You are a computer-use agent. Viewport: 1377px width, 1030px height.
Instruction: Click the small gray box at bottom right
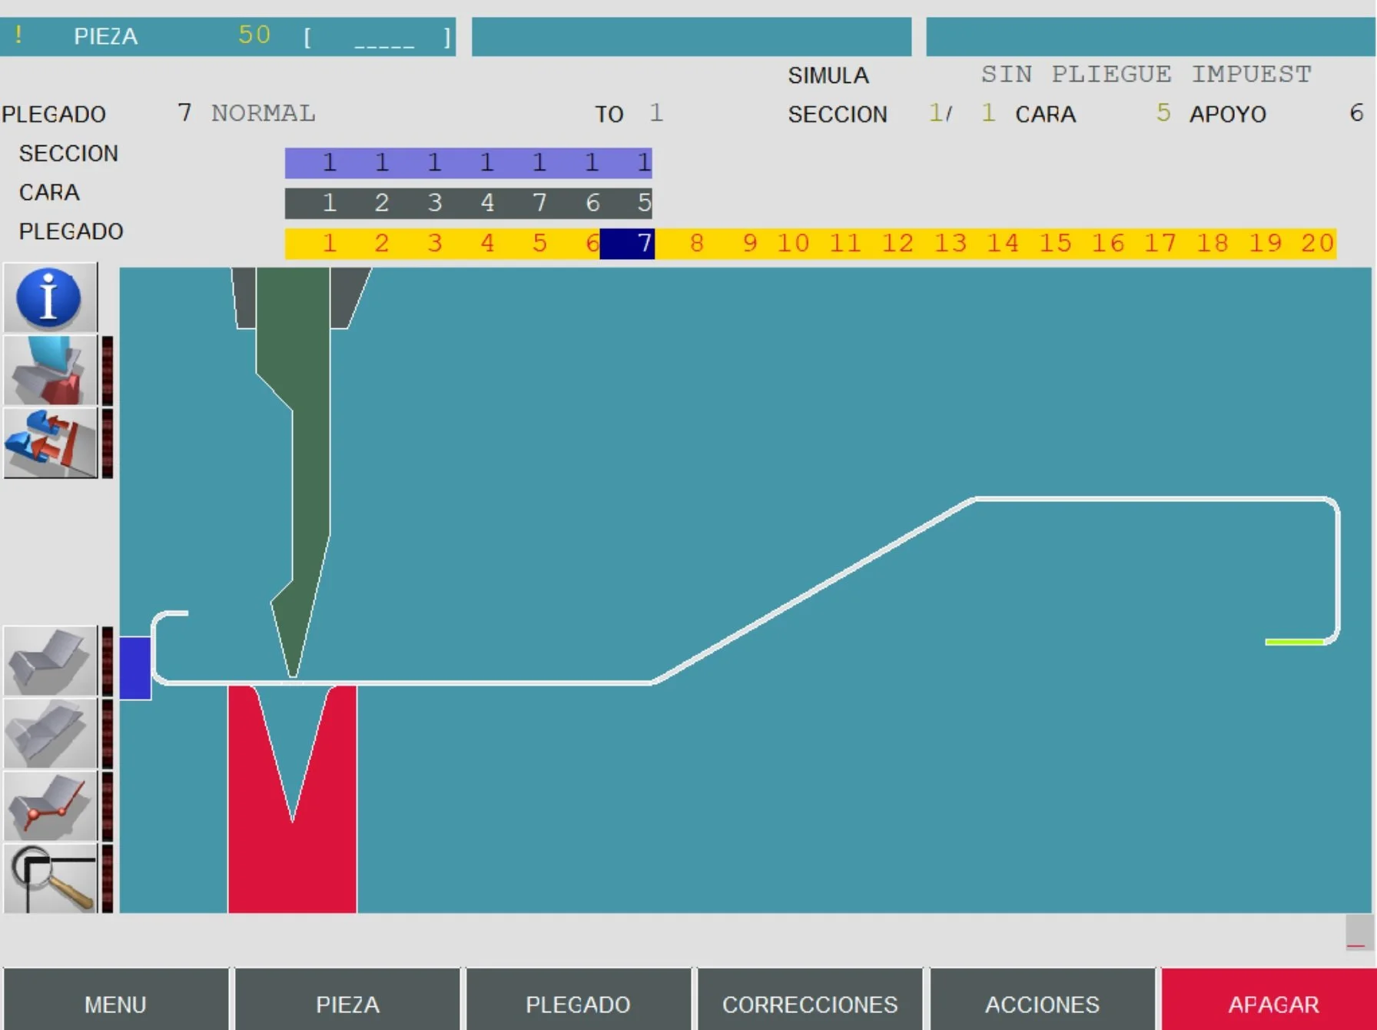[1359, 932]
